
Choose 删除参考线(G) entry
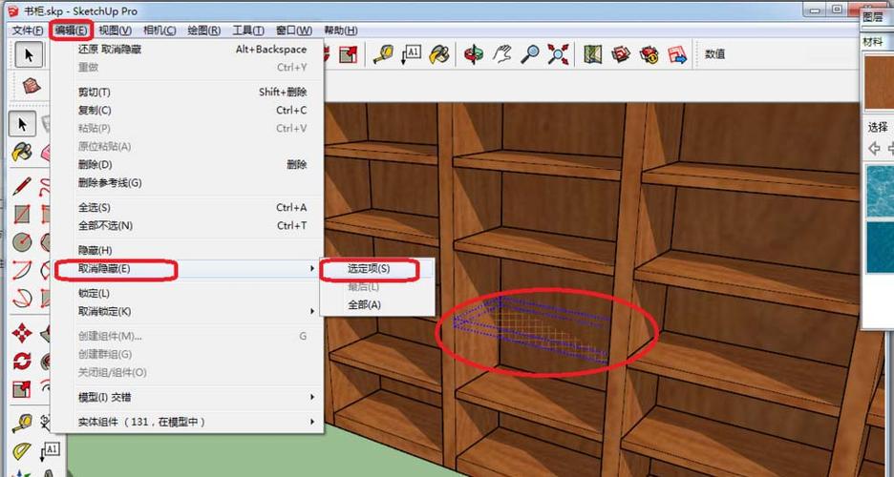tap(187, 183)
